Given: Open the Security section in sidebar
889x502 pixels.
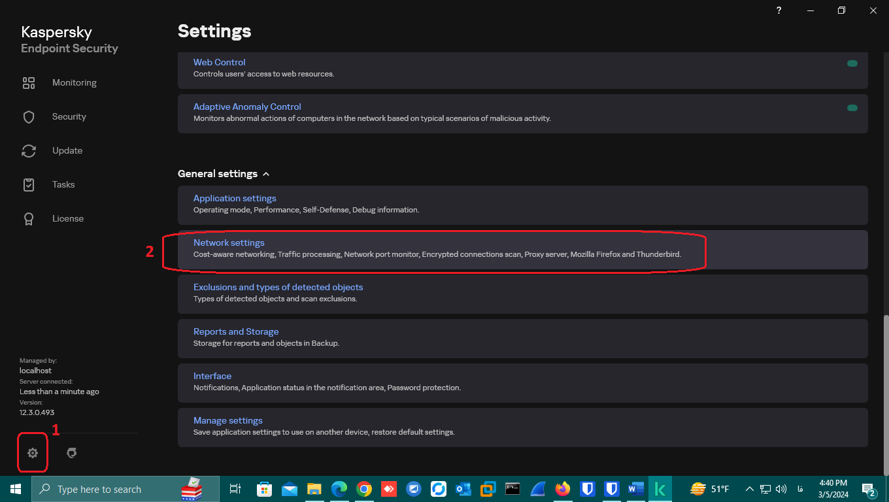Looking at the screenshot, I should point(69,117).
